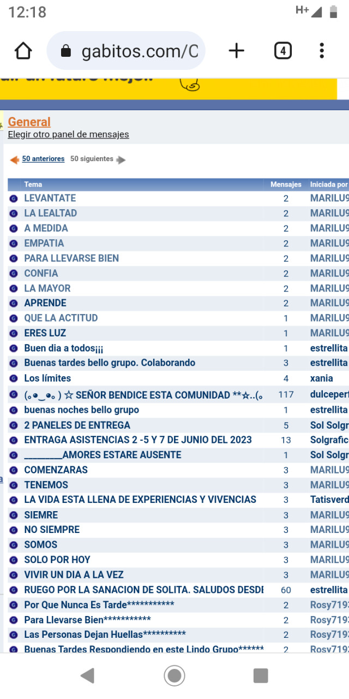The width and height of the screenshot is (349, 699).
Task: Open SEÑOR BENDICE ESTA COMUNIDAD topic
Action: [144, 395]
